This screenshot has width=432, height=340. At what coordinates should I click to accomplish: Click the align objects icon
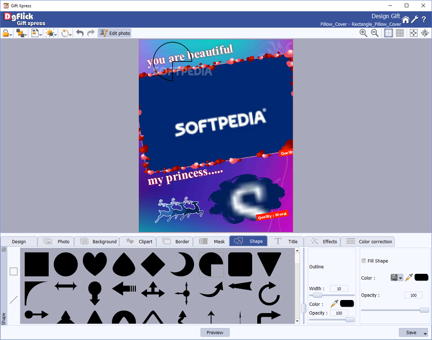click(x=35, y=33)
